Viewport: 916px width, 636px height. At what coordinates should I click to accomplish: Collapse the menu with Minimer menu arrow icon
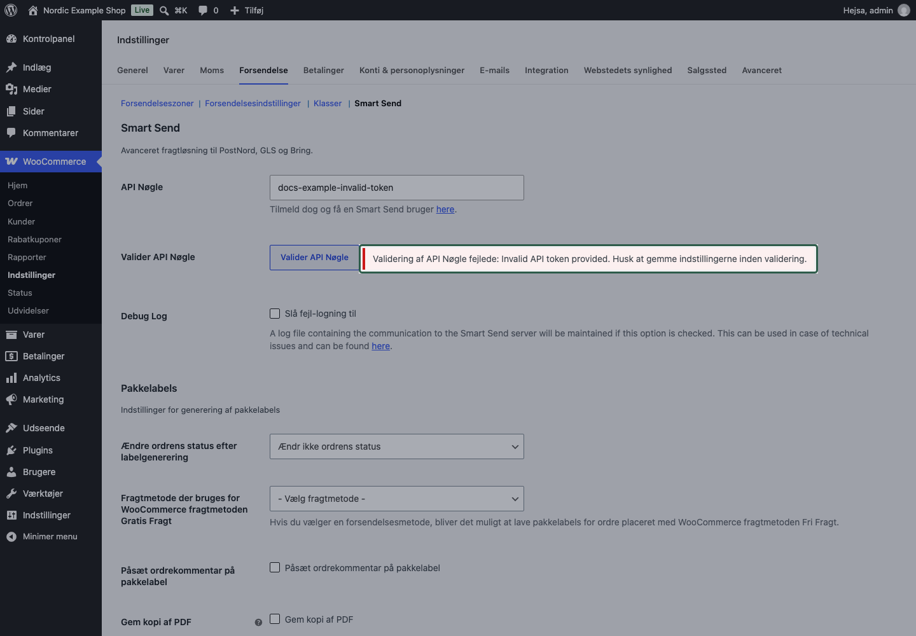pyautogui.click(x=11, y=537)
